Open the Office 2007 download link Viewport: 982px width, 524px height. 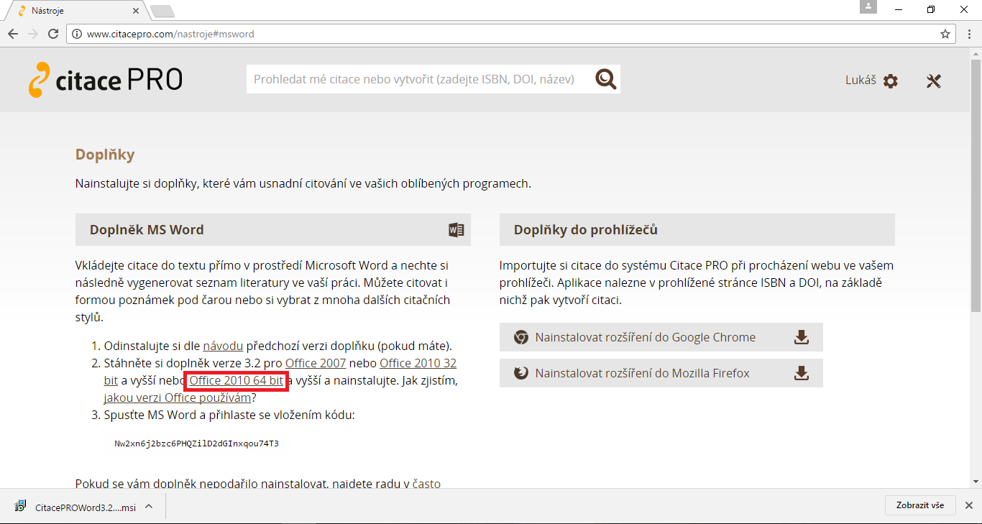point(316,363)
